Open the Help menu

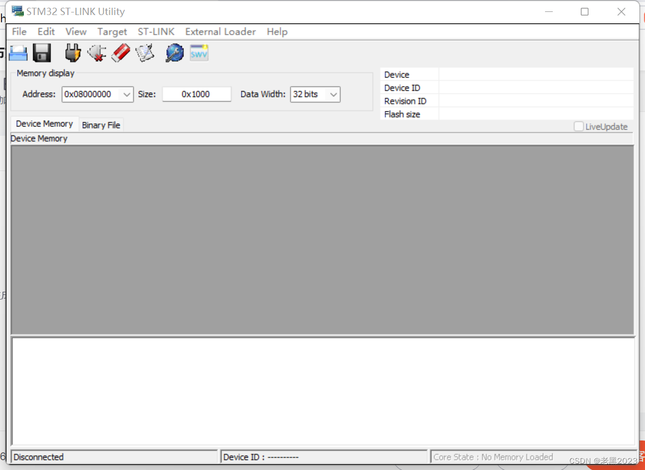277,32
